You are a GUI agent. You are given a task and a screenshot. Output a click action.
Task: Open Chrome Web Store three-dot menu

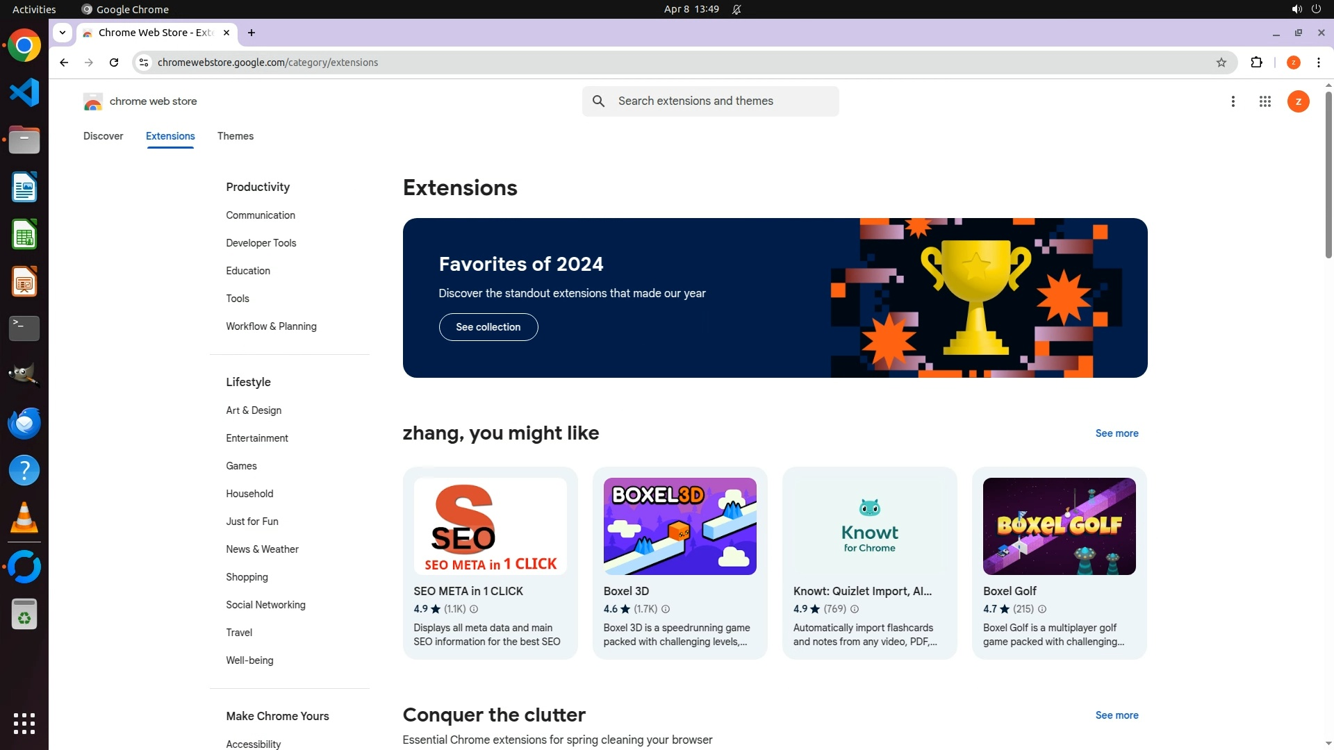(x=1233, y=101)
